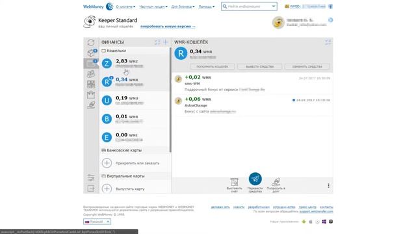Image resolution: width=416 pixels, height=234 pixels.
Task: Open the Помощь dropdown menu
Action: 207,6
